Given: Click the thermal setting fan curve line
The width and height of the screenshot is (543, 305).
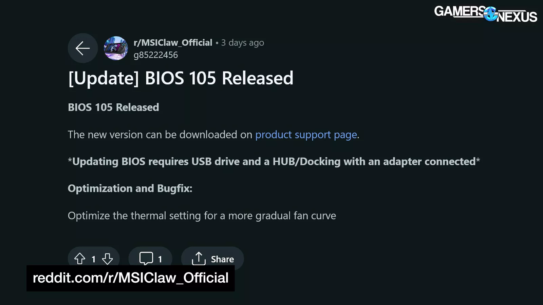Looking at the screenshot, I should 202,216.
